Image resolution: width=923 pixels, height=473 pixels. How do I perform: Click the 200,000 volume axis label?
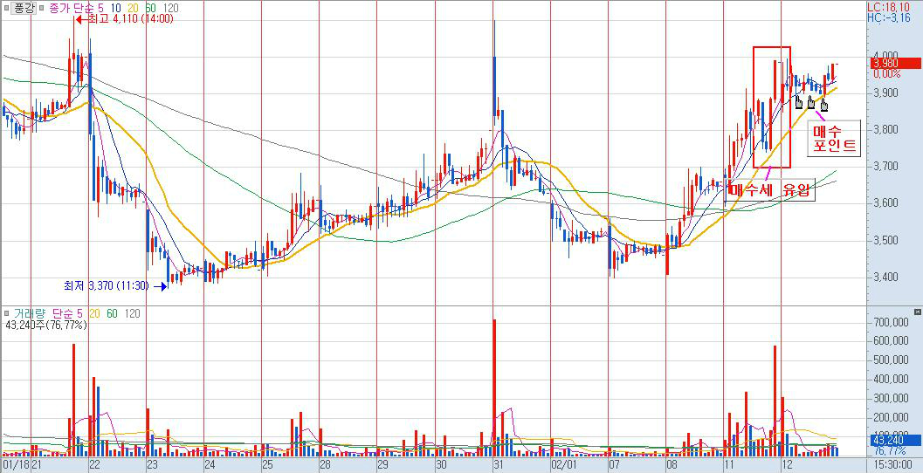892,418
